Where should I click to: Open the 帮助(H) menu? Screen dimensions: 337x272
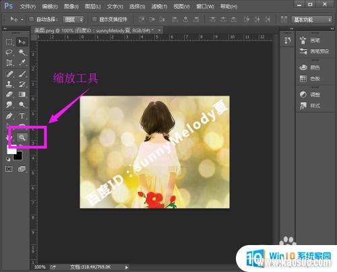pos(228,7)
